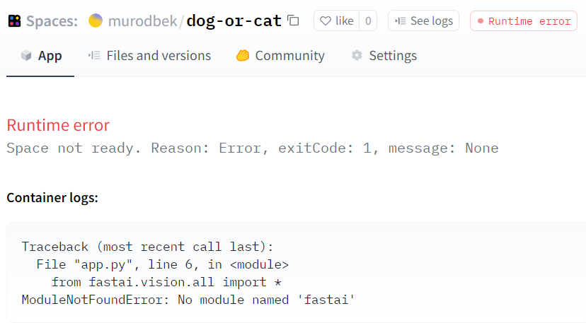
Task: Open the See logs button
Action: point(423,21)
